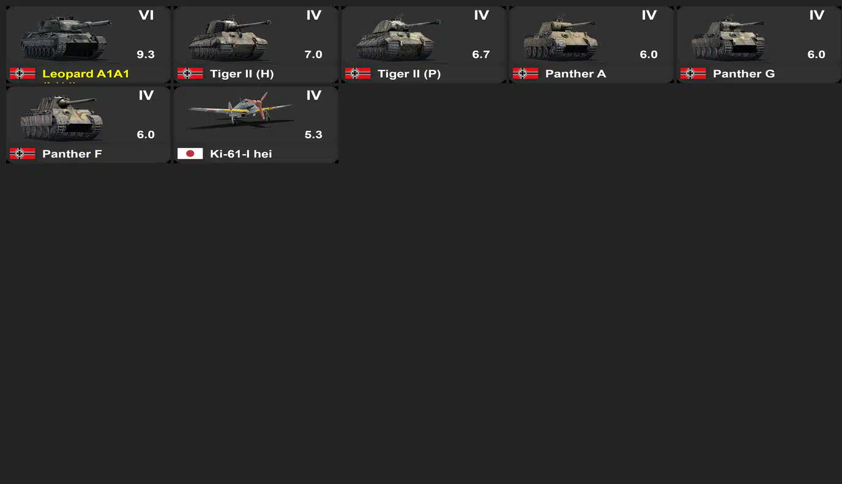The image size is (842, 484).
Task: Click the Panther G name label
Action: (x=743, y=74)
